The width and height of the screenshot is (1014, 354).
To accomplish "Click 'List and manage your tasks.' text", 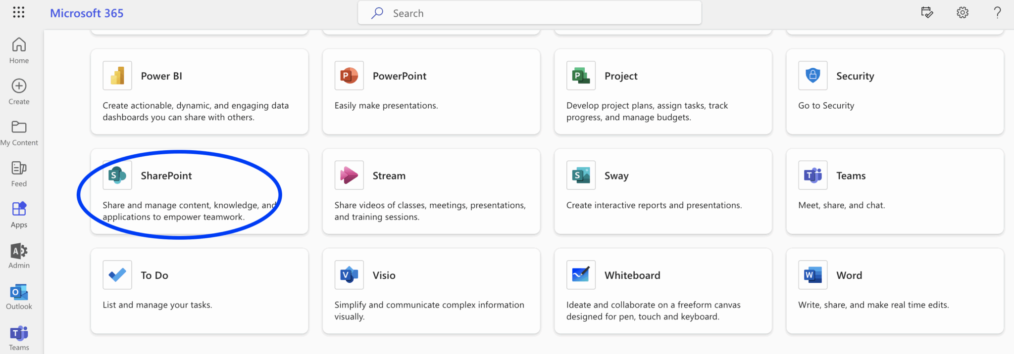I will 157,305.
